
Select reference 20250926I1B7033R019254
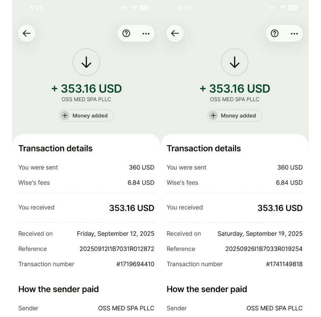click(264, 249)
